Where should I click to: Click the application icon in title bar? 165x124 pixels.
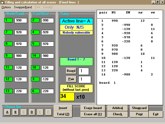pos(3,2)
